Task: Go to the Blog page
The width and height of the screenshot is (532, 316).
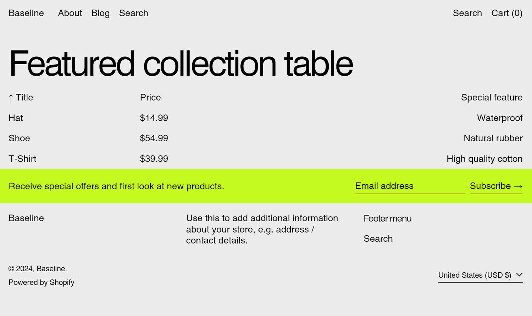Action: [x=100, y=13]
